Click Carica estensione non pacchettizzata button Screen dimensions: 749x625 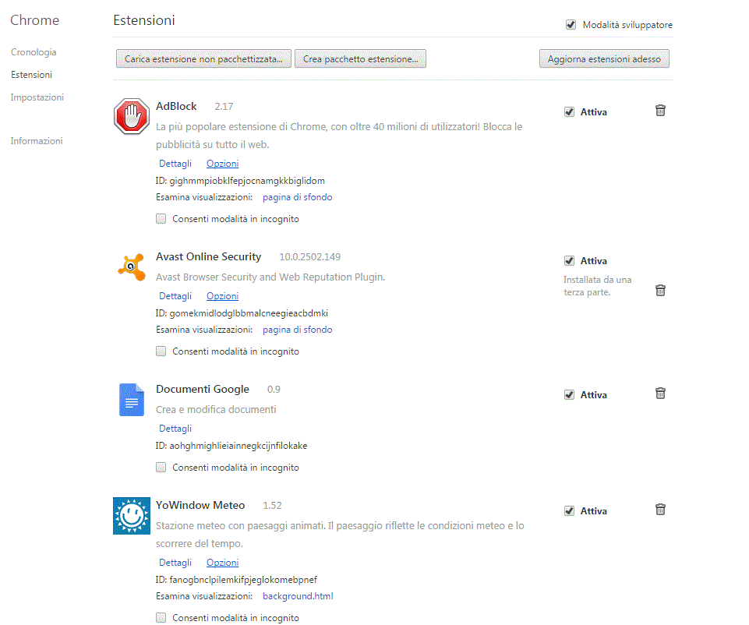203,58
